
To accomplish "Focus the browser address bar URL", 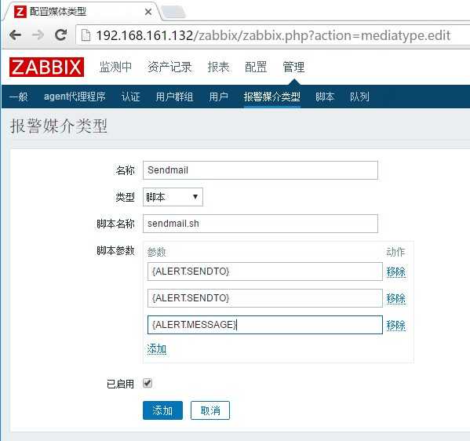I will click(x=273, y=35).
